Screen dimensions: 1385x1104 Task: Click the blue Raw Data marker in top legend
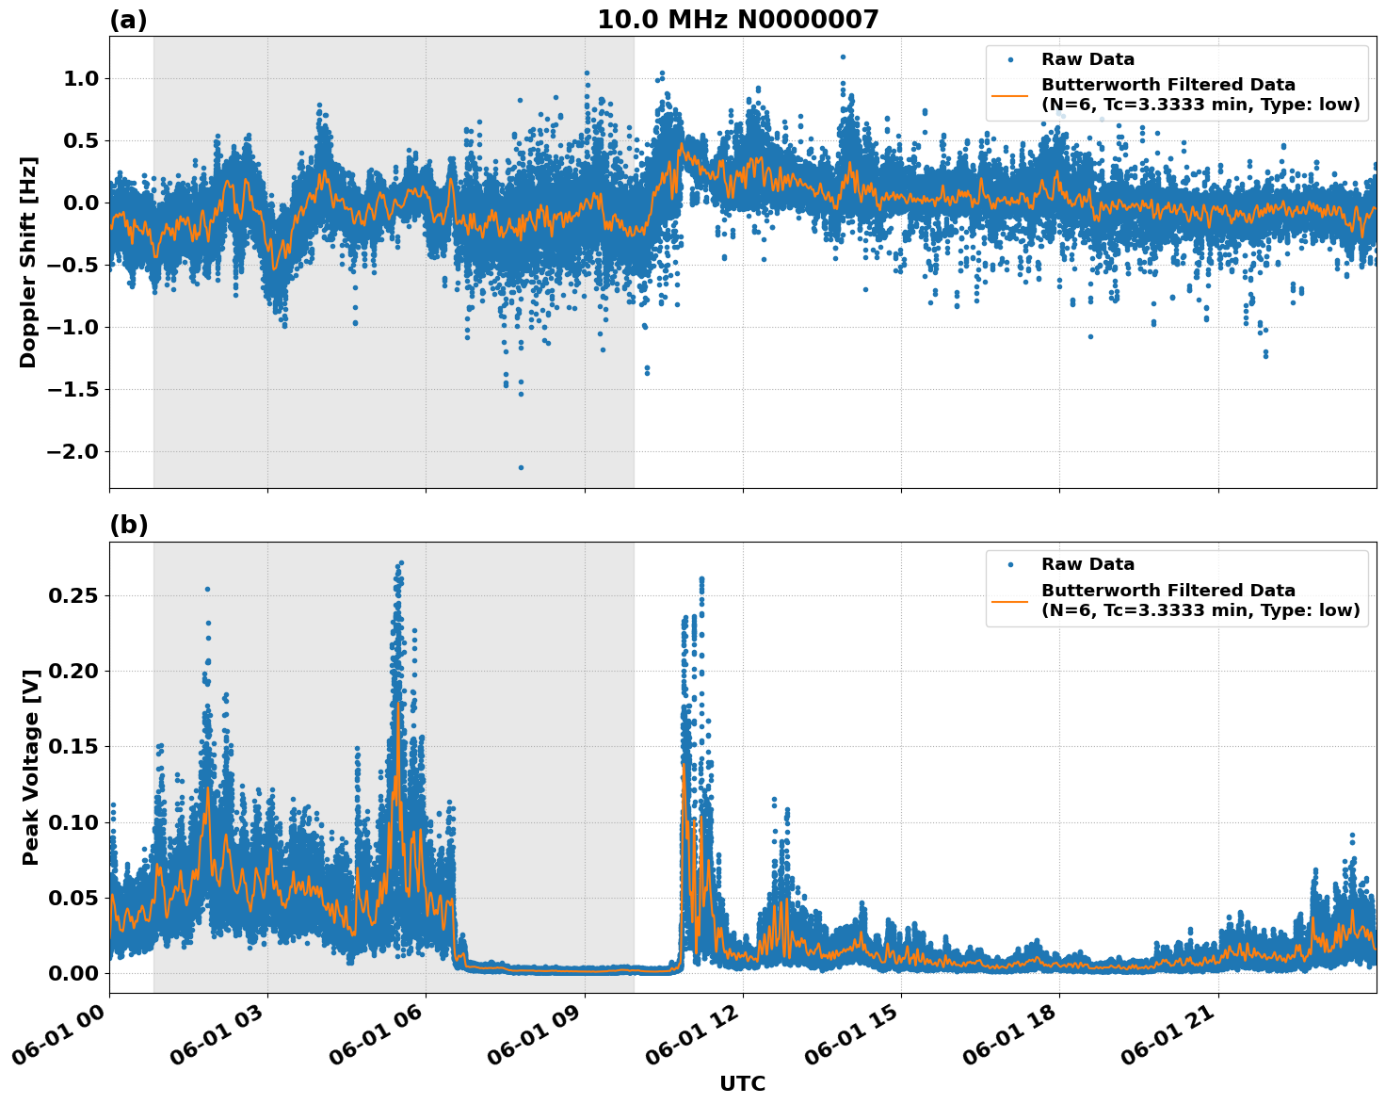[1010, 59]
